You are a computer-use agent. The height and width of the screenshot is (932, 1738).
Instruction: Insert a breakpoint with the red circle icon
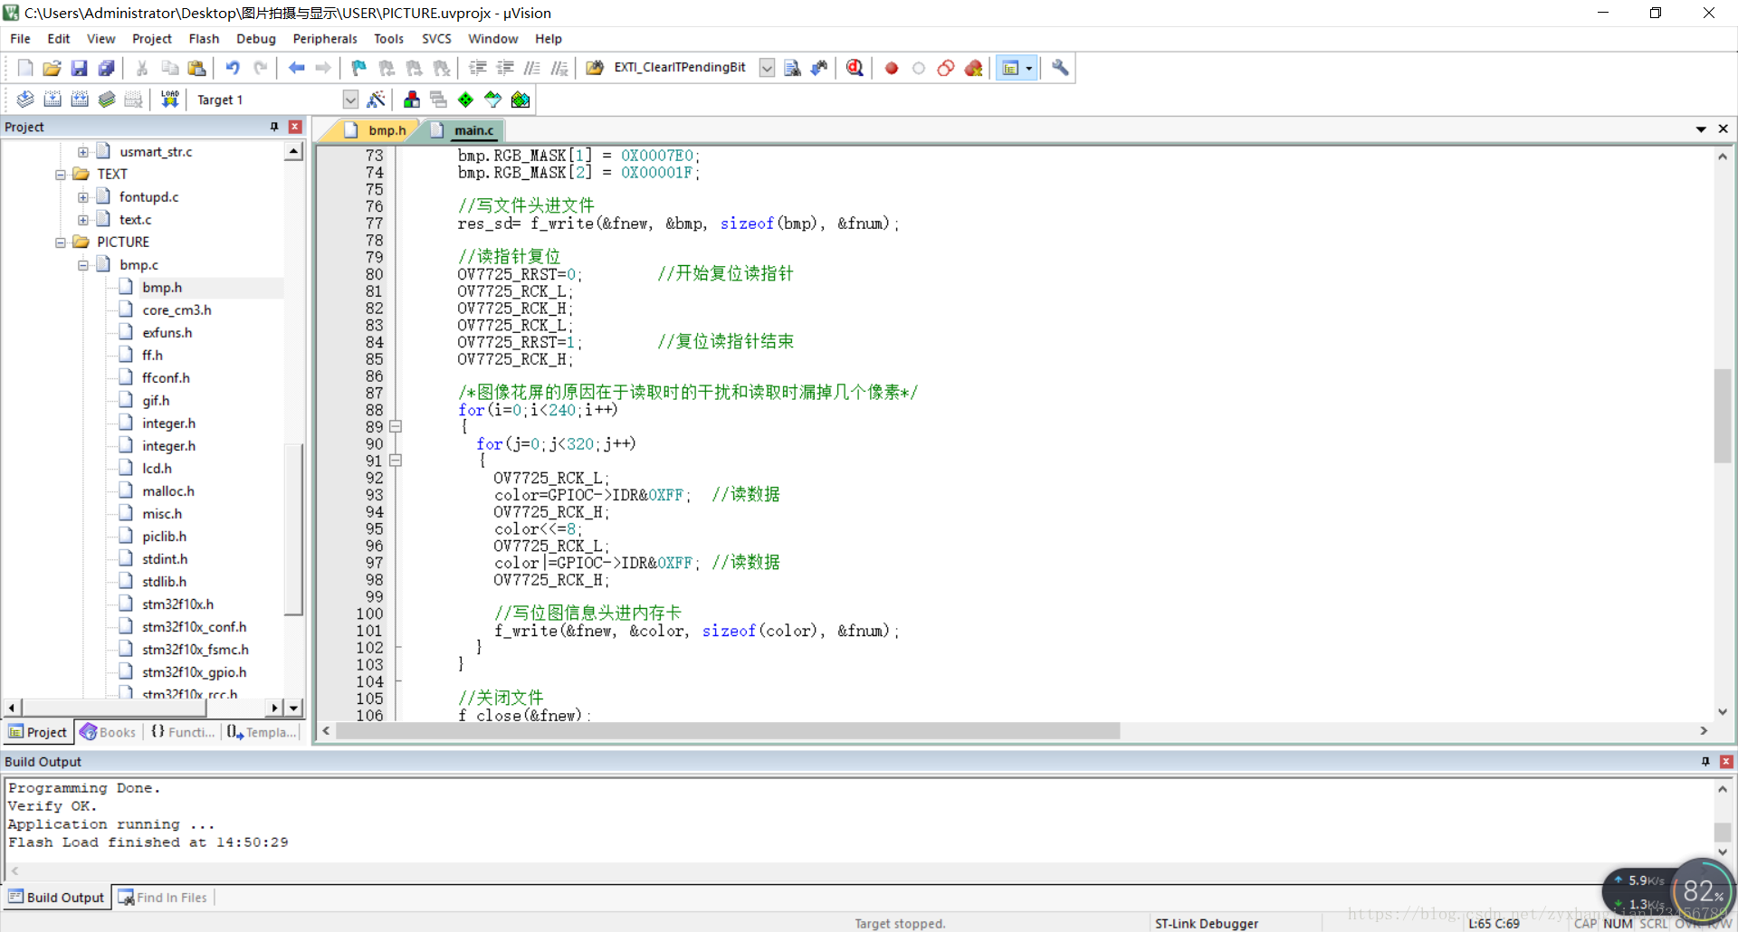point(892,68)
